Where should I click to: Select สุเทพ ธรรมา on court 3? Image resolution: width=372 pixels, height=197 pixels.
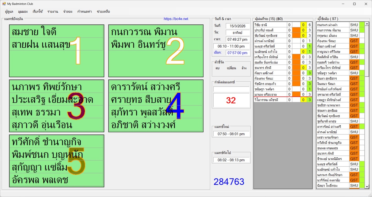pyautogui.click(x=56, y=112)
